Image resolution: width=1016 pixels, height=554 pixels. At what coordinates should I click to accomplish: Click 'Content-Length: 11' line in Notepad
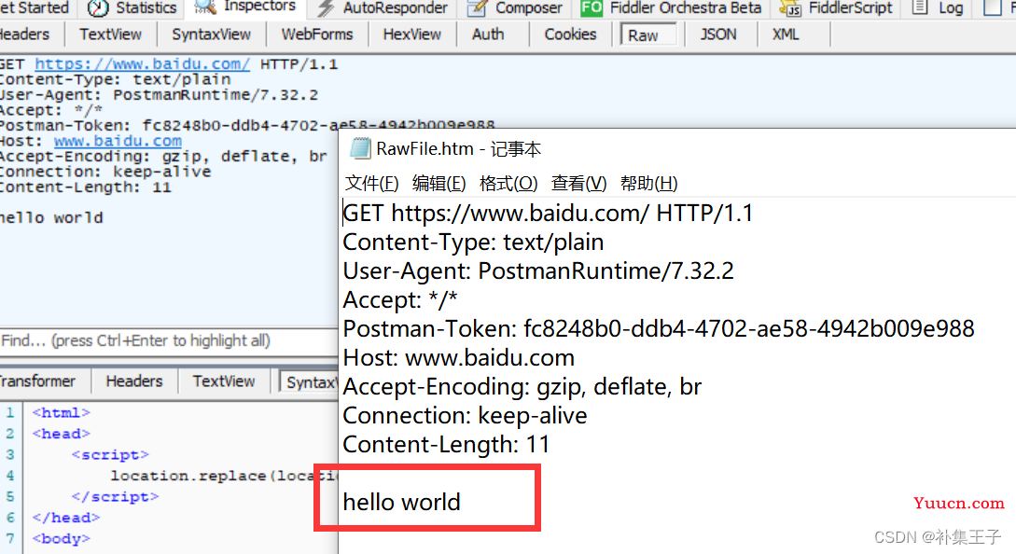447,445
